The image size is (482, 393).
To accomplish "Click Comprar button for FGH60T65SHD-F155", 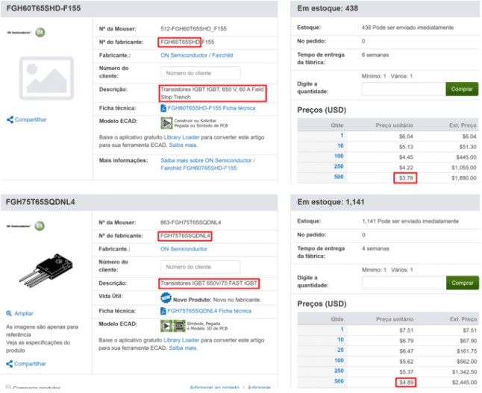I will coord(462,89).
